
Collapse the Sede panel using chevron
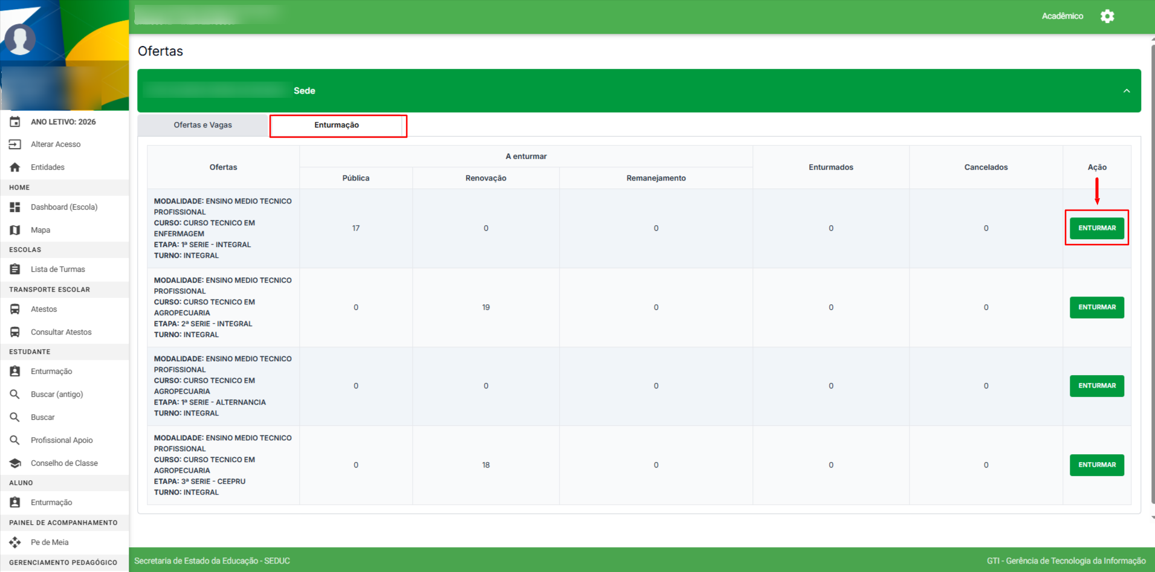pos(1126,91)
